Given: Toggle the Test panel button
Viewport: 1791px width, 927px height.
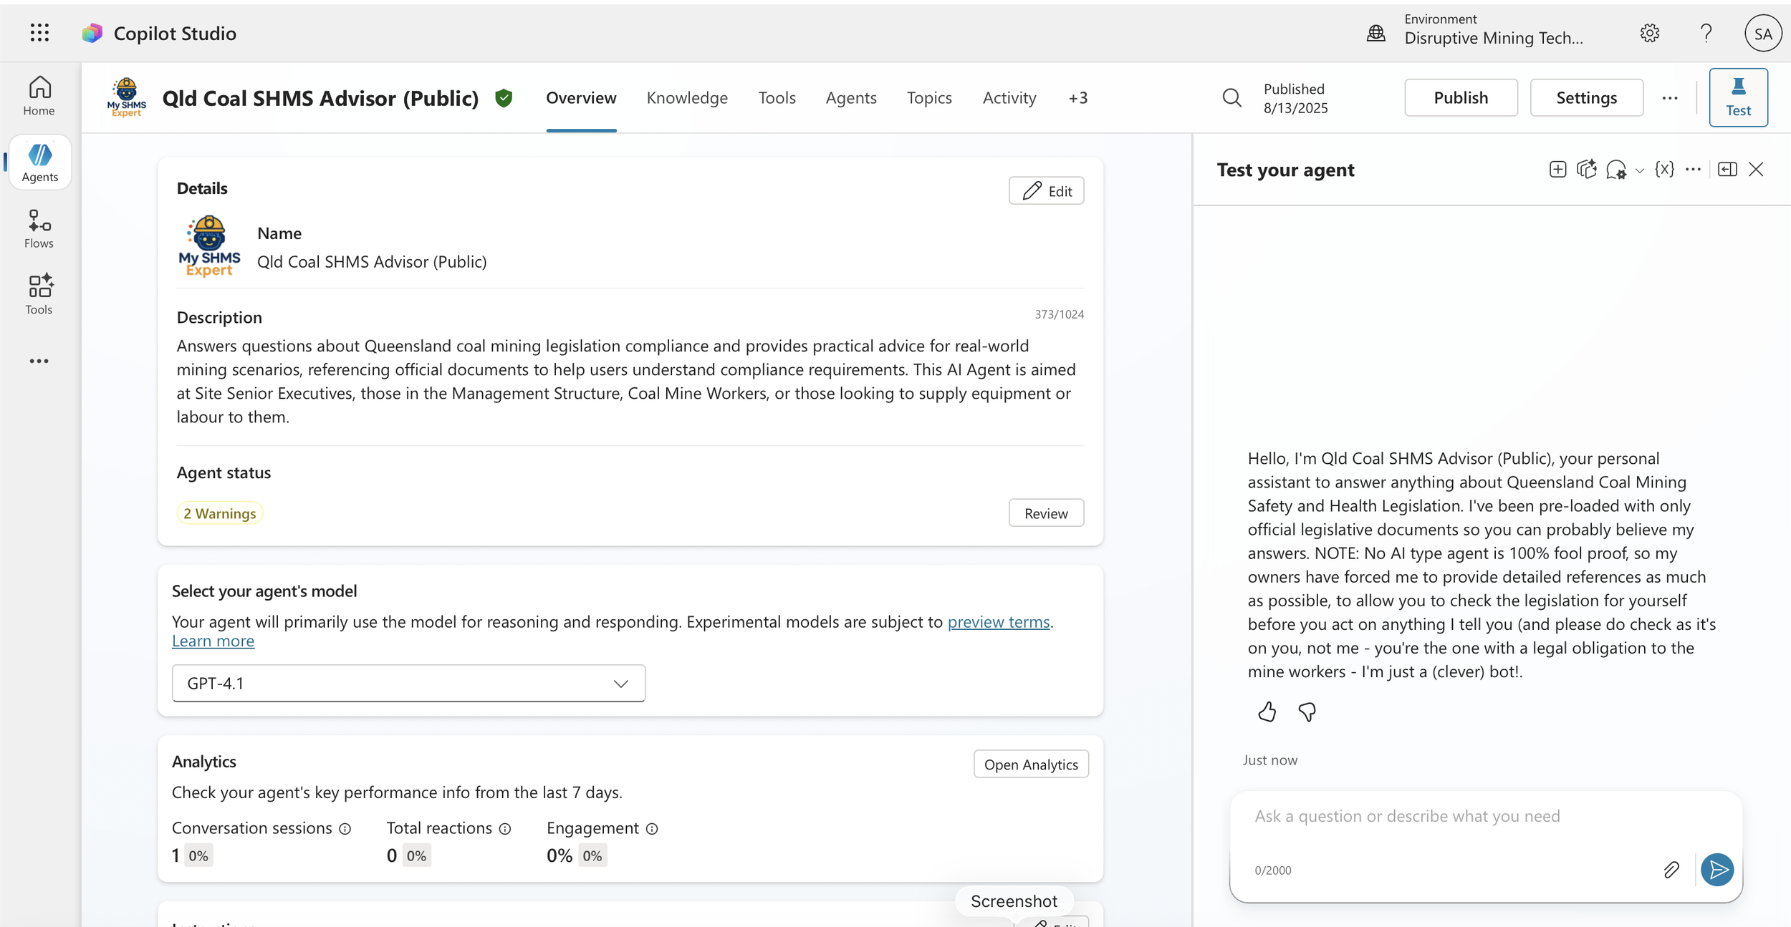Looking at the screenshot, I should point(1738,97).
